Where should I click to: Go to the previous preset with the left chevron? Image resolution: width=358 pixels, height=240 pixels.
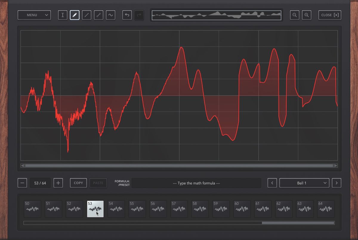272,183
